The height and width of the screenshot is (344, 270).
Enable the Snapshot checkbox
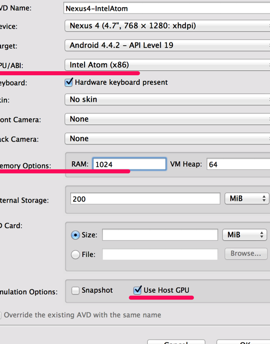[75, 291]
